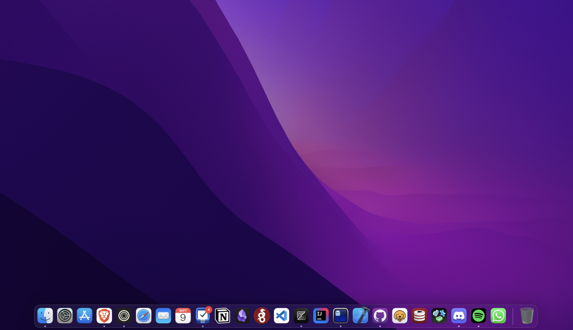Launch Notion from the Dock
Viewport: 573px width, 330px height.
pos(222,316)
